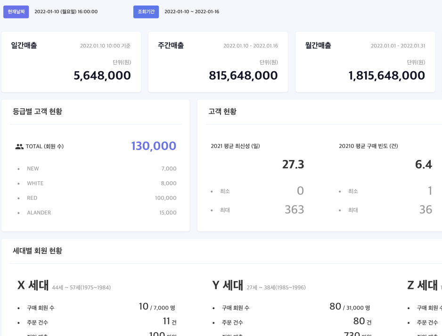The width and height of the screenshot is (442, 336).
Task: Click the average purchase frequency value 6.4
Action: pos(424,164)
